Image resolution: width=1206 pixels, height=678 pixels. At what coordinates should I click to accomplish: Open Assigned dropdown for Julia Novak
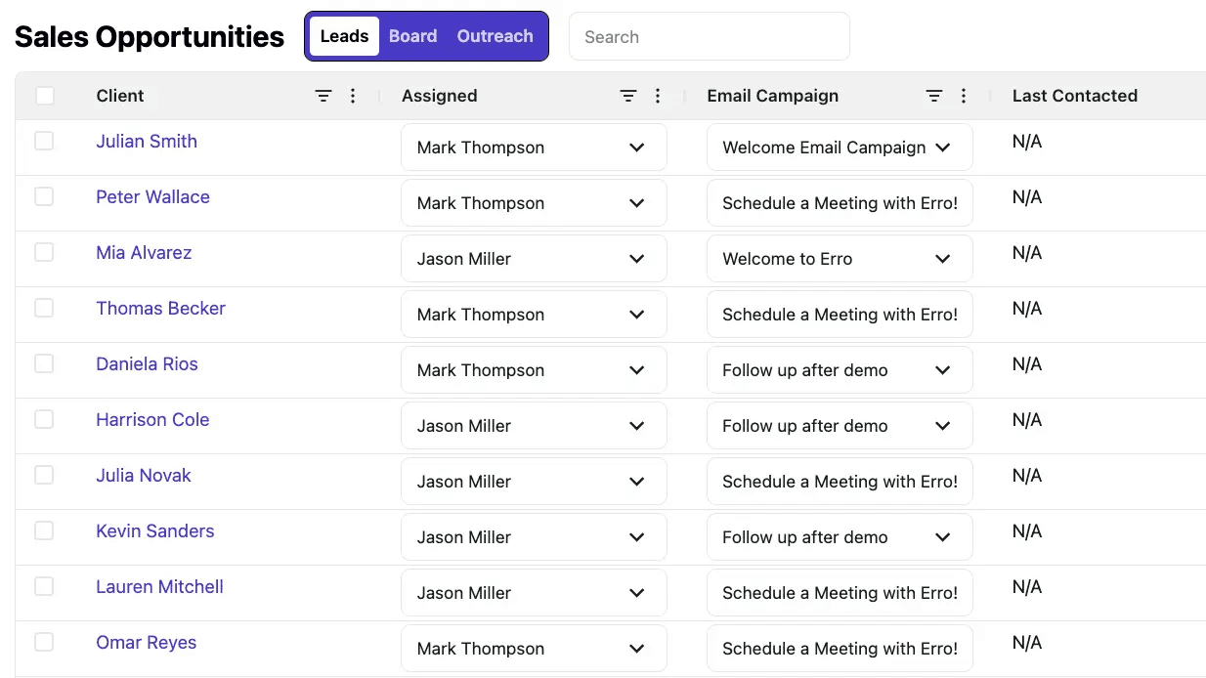(x=534, y=482)
